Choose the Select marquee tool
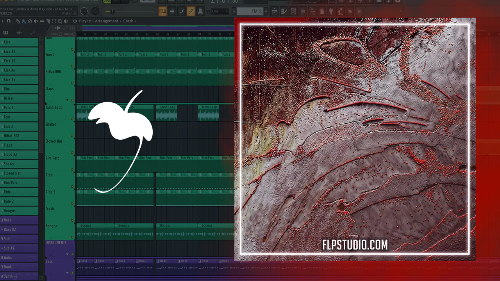 [54, 21]
